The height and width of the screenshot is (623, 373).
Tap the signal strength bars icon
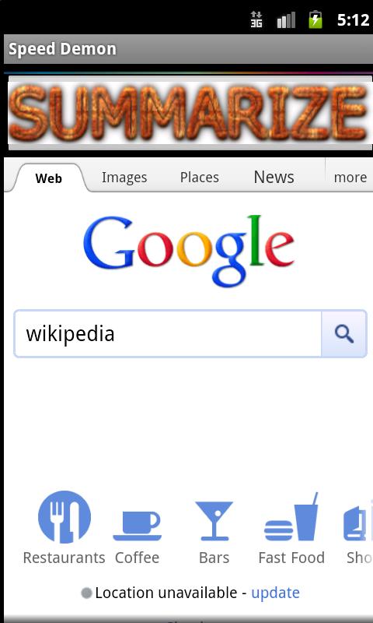(x=286, y=19)
